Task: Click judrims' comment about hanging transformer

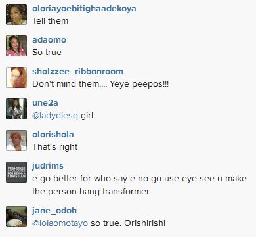Action: (x=139, y=185)
